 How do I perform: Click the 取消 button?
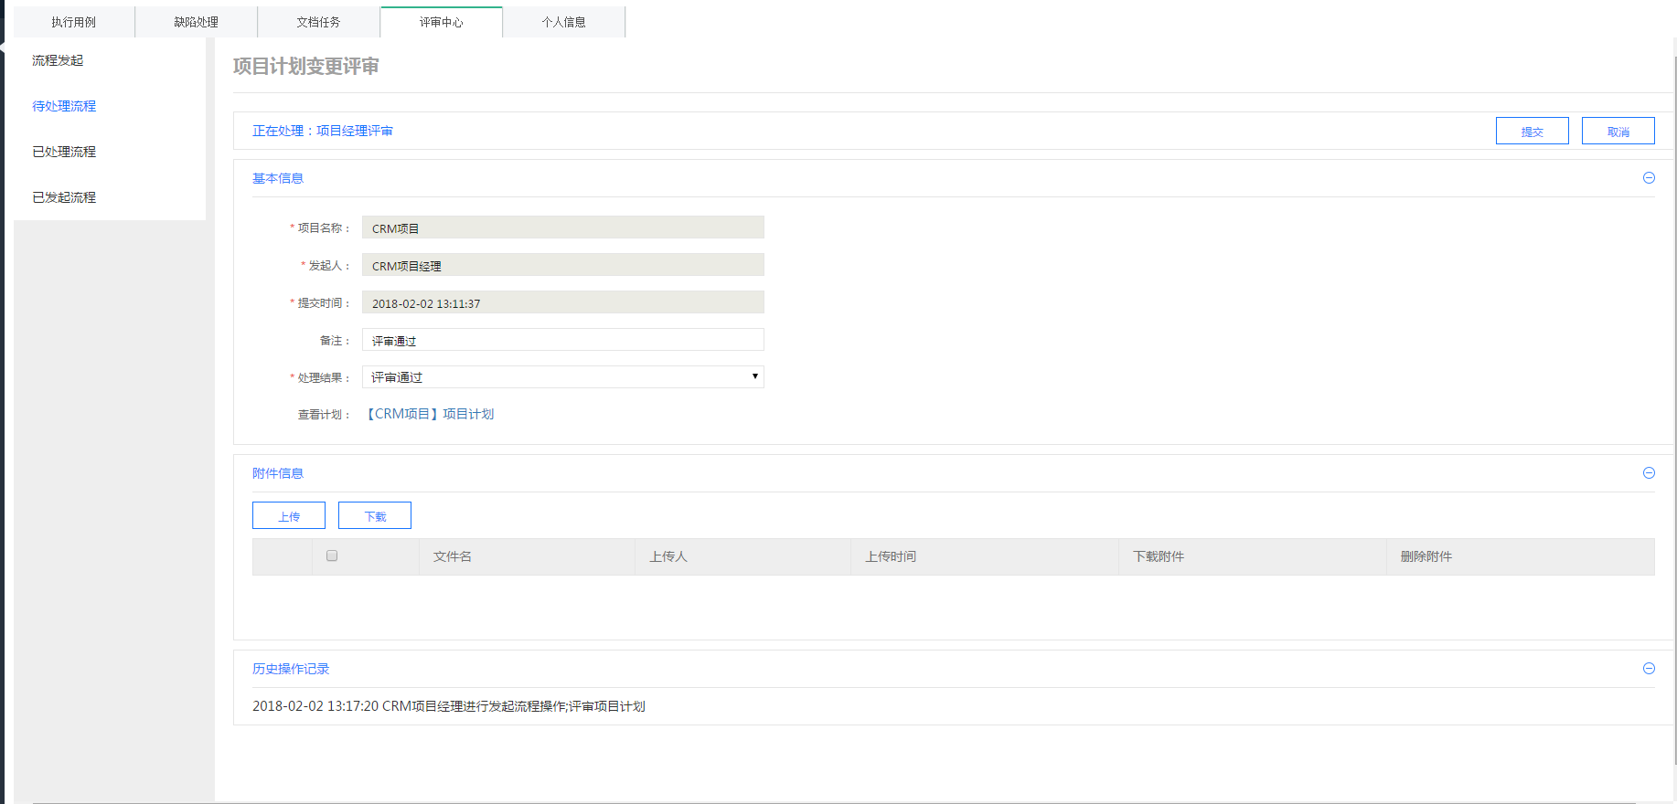(1618, 132)
